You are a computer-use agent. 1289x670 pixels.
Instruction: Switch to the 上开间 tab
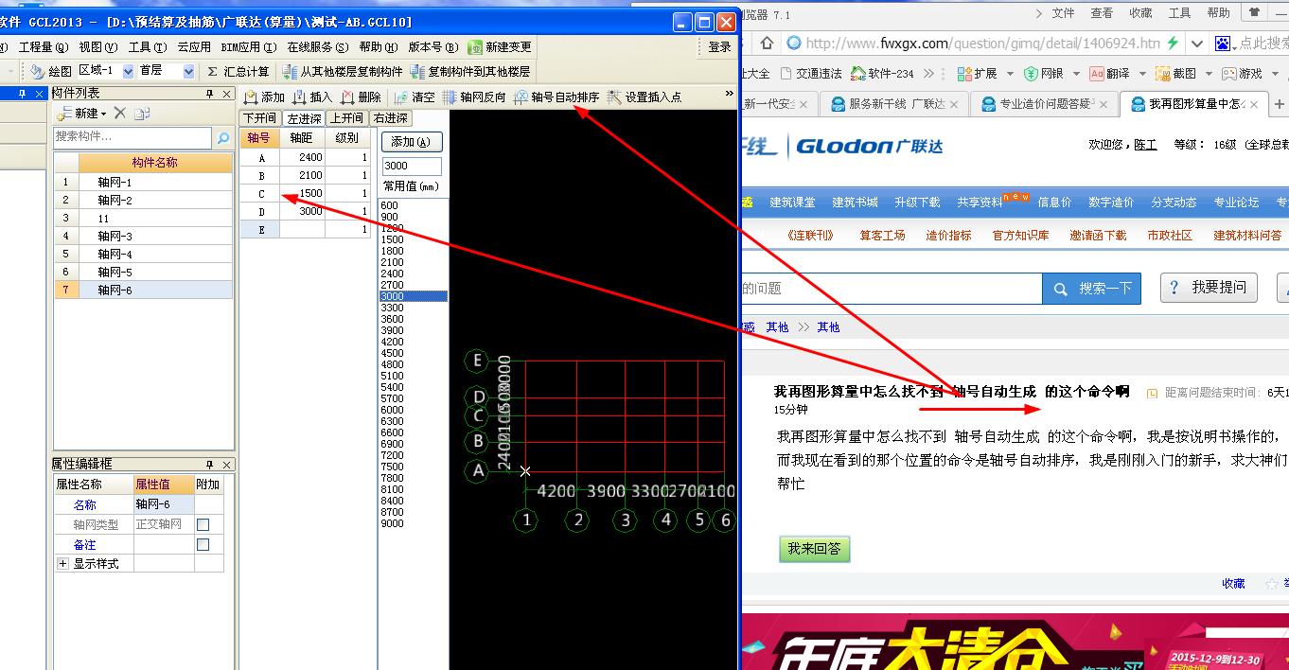click(347, 118)
